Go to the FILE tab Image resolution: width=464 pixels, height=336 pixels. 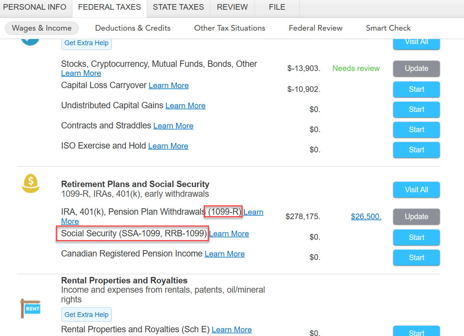point(277,7)
